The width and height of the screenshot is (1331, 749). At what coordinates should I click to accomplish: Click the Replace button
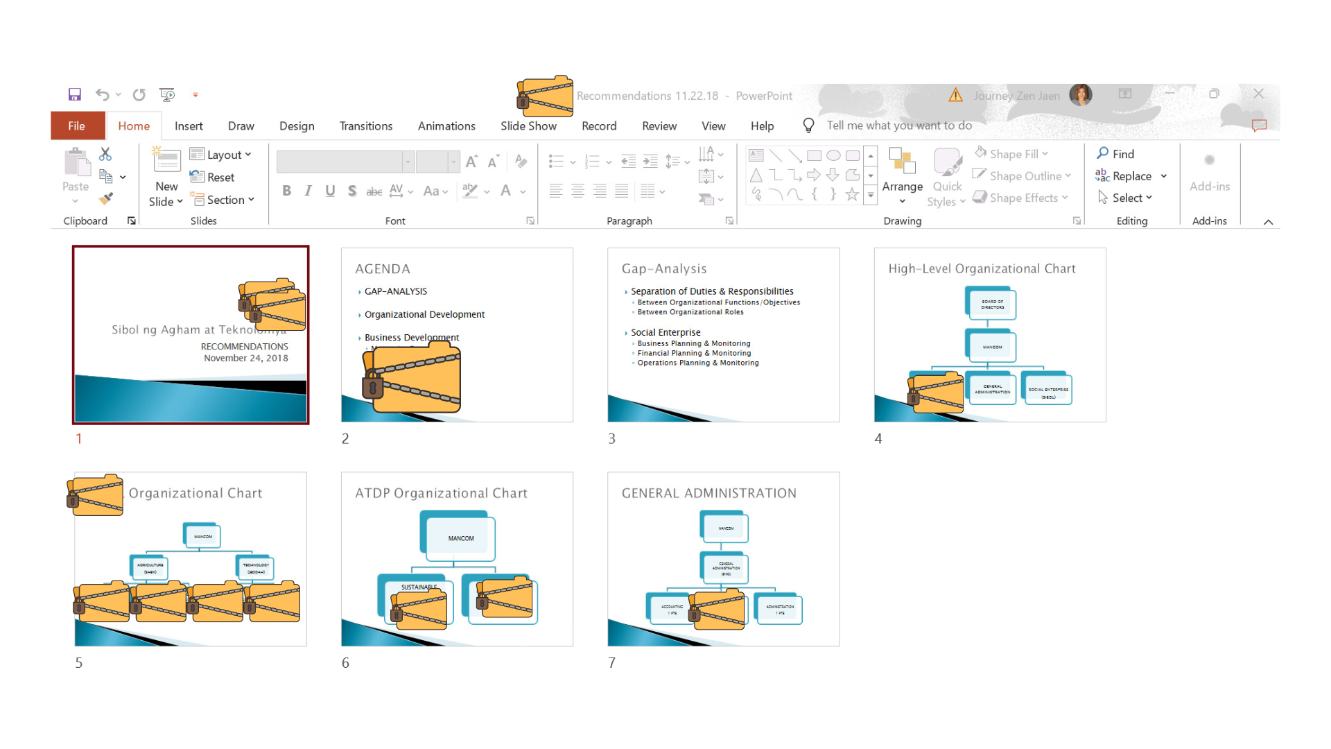click(1124, 176)
